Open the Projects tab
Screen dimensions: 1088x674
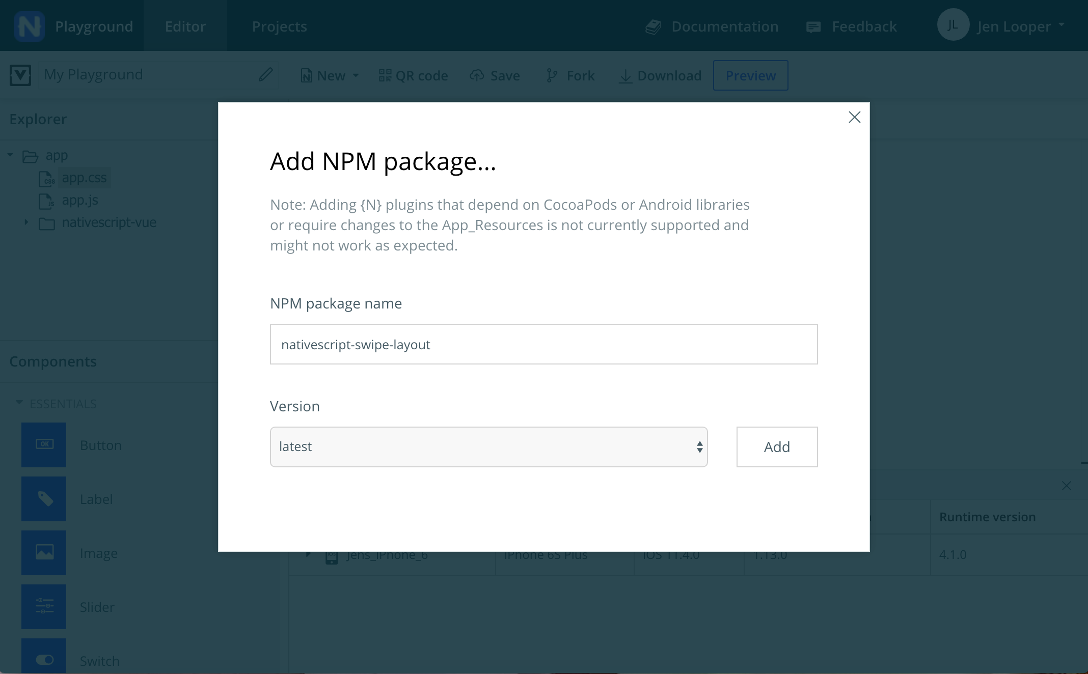[280, 26]
